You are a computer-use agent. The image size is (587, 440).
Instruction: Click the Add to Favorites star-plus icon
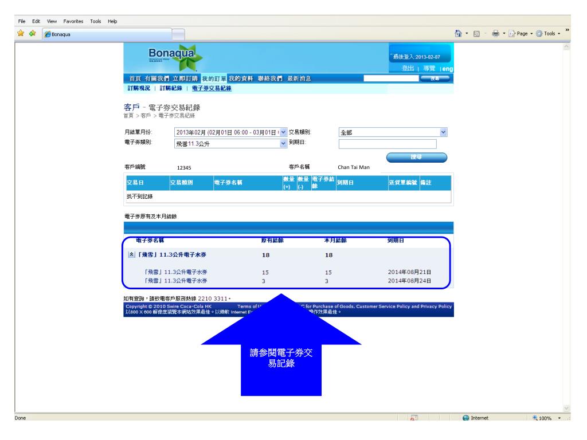33,33
